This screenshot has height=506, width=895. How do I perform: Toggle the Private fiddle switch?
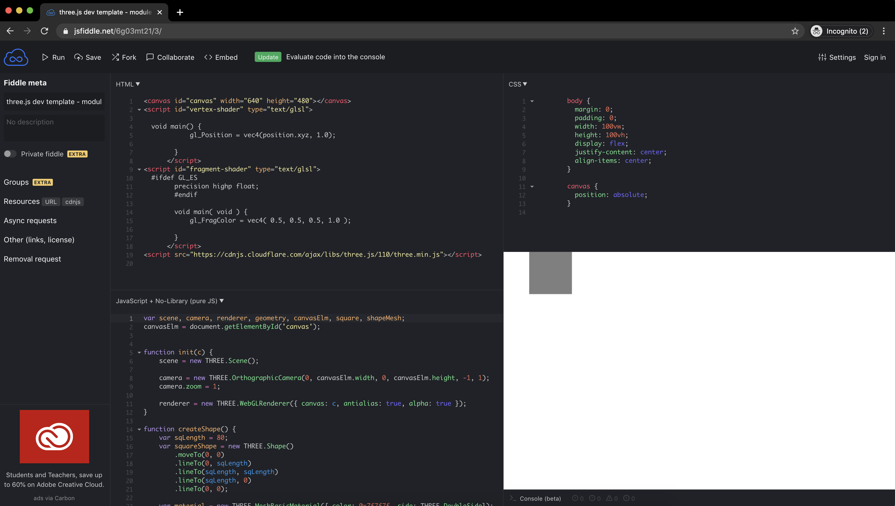(10, 154)
